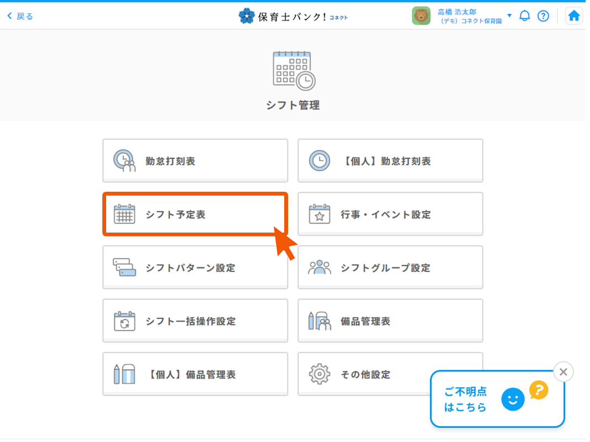This screenshot has height=442, width=590.
Task: Open 勤怠打刻表 menu tile
Action: (195, 161)
